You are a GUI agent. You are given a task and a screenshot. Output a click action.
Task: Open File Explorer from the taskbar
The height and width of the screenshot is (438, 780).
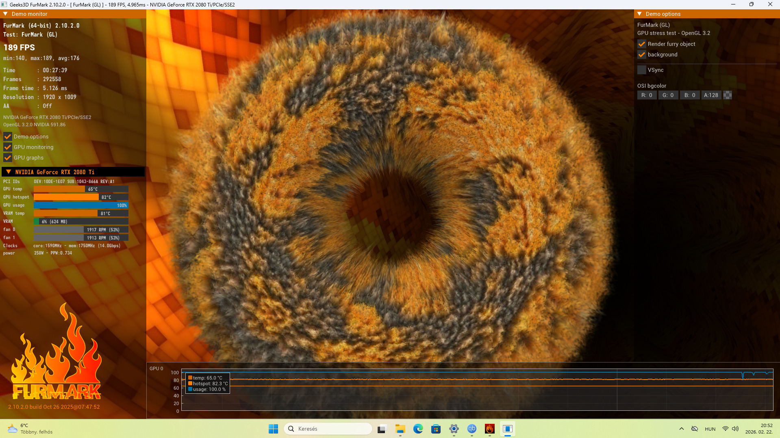click(400, 429)
